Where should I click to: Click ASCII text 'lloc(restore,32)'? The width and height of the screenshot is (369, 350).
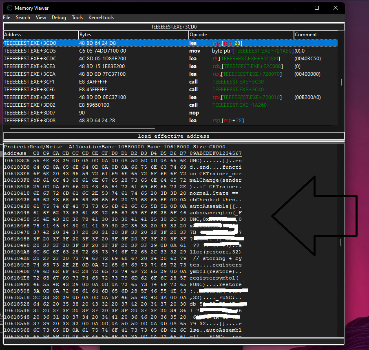click(216, 252)
